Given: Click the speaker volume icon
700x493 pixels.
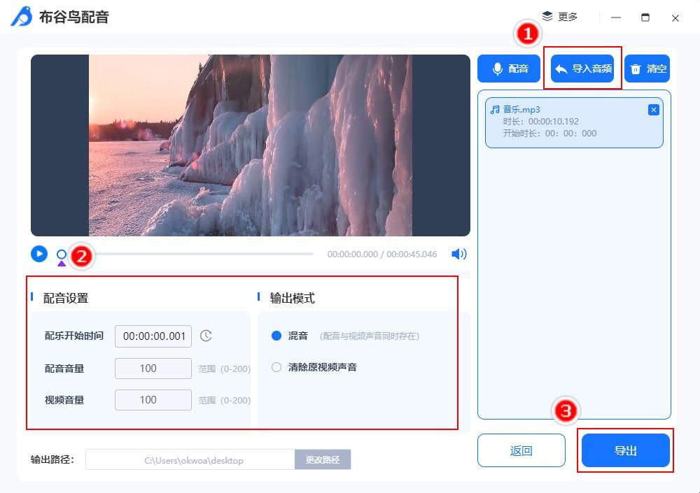Looking at the screenshot, I should tap(459, 254).
